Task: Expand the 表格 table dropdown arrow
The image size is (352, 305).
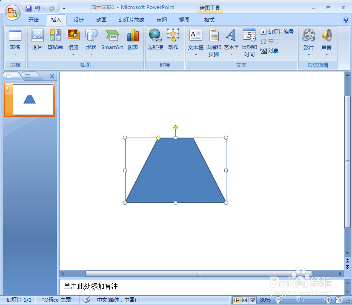Action: 15,55
